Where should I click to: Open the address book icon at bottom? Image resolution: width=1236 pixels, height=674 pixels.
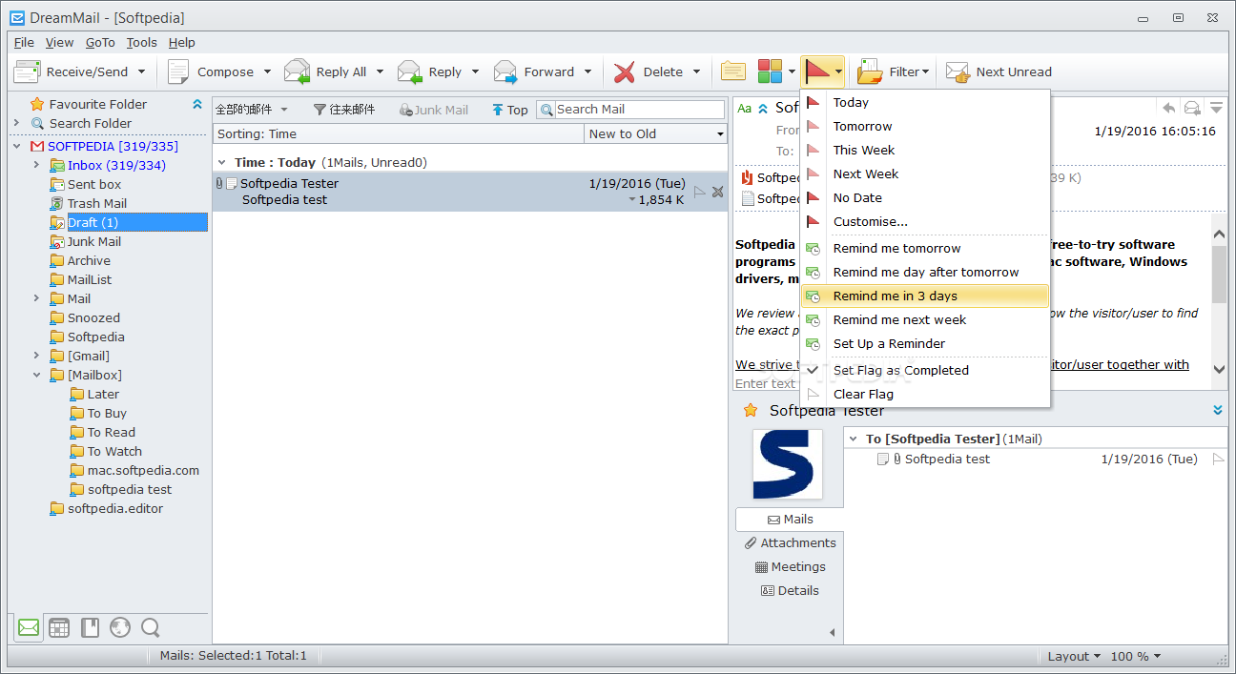[90, 627]
